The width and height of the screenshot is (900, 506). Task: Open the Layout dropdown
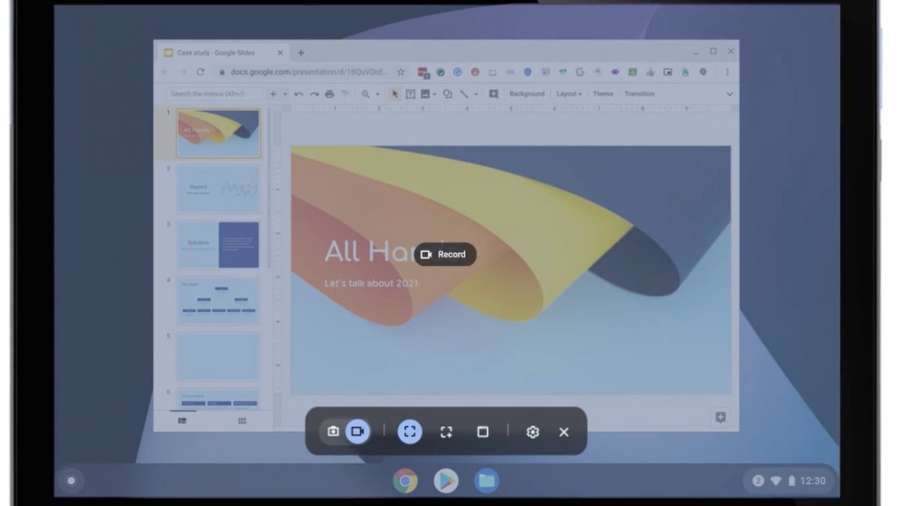[569, 94]
